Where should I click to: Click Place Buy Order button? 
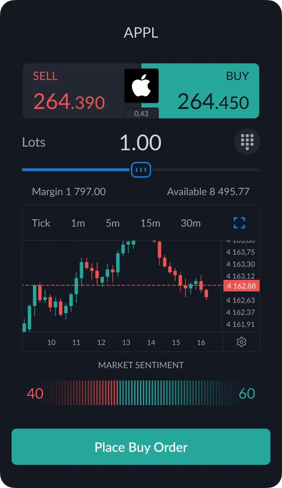pyautogui.click(x=141, y=447)
